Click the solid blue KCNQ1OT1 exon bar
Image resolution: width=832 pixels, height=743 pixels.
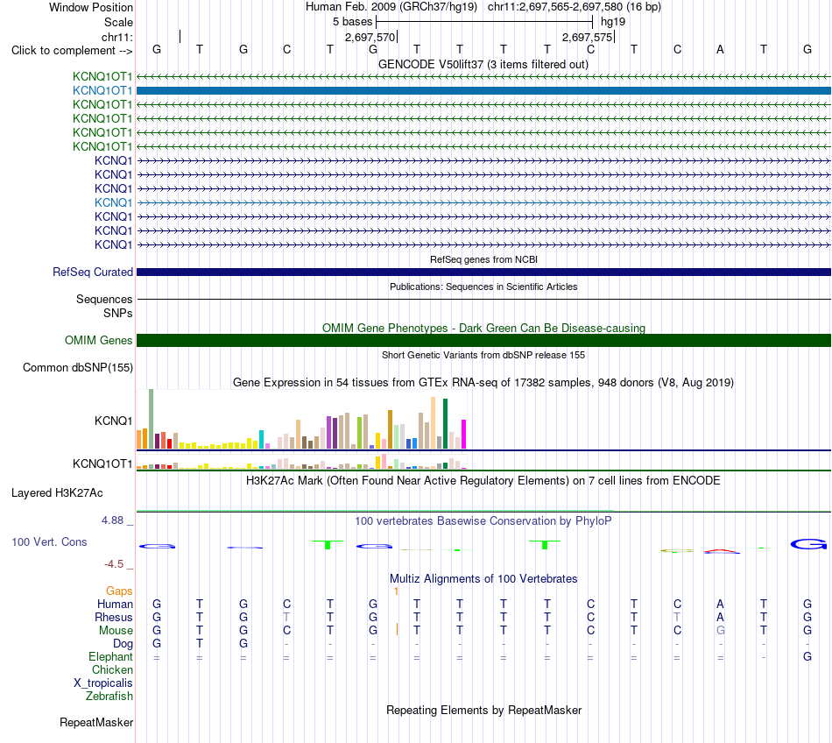(483, 91)
